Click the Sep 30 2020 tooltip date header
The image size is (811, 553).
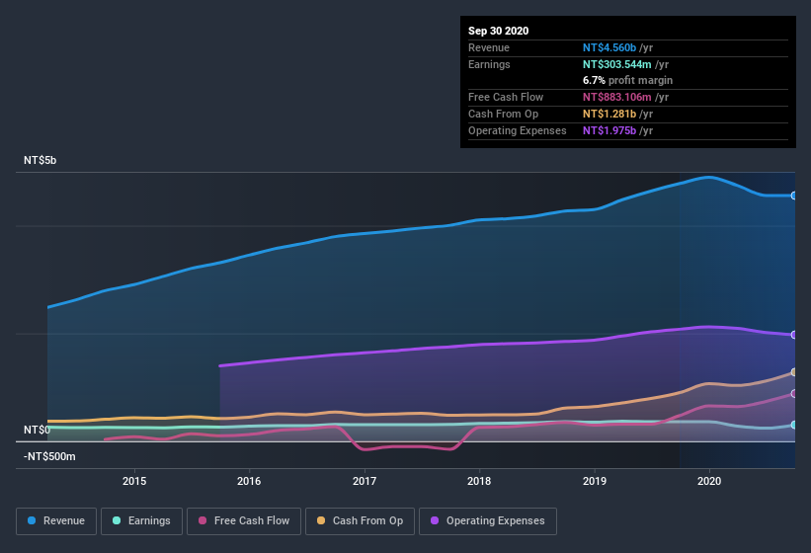tap(498, 31)
